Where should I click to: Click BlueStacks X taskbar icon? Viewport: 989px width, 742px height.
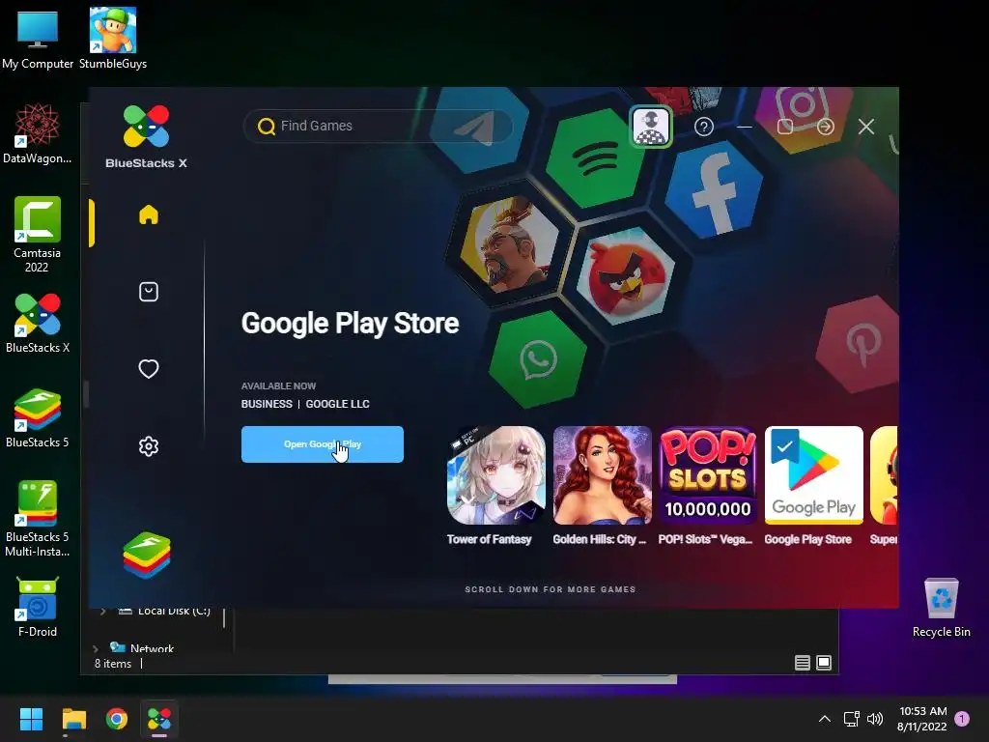[159, 719]
